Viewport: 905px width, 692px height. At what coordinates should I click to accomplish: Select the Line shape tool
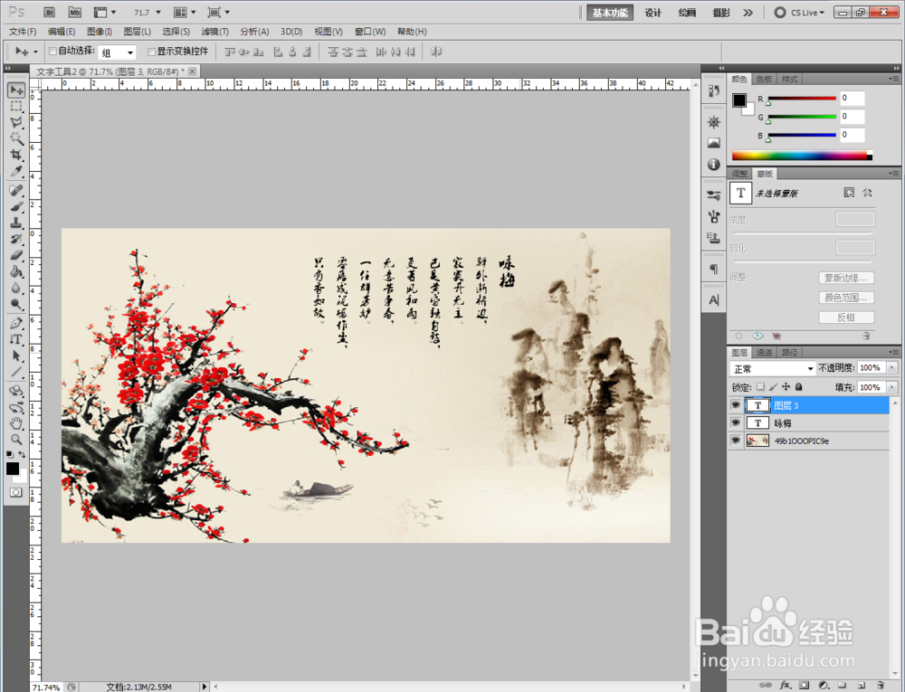[16, 372]
